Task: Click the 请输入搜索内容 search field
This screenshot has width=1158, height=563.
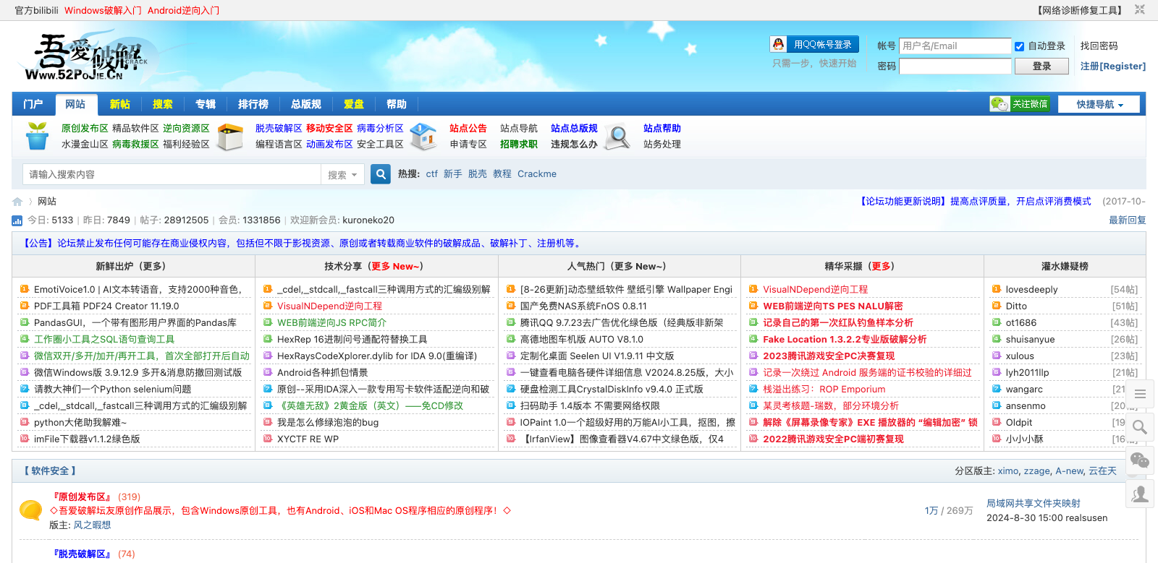Action: (x=172, y=174)
